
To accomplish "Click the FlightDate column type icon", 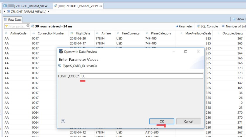I will pos(72,33).
